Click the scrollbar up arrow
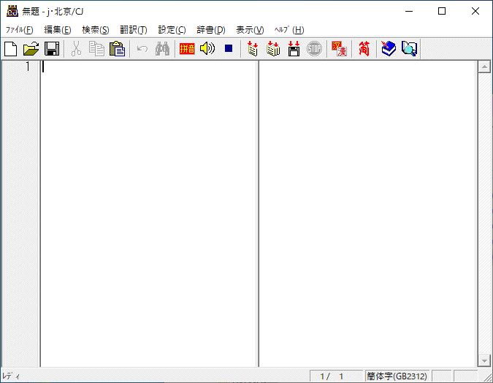The width and height of the screenshot is (493, 383). (484, 67)
